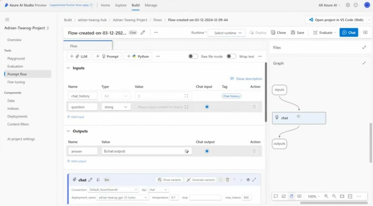The height and width of the screenshot is (206, 373).
Task: Open graph comment bubble tool
Action: pyautogui.click(x=276, y=196)
